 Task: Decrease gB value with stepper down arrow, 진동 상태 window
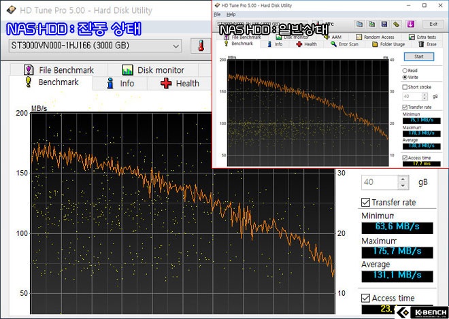click(403, 186)
